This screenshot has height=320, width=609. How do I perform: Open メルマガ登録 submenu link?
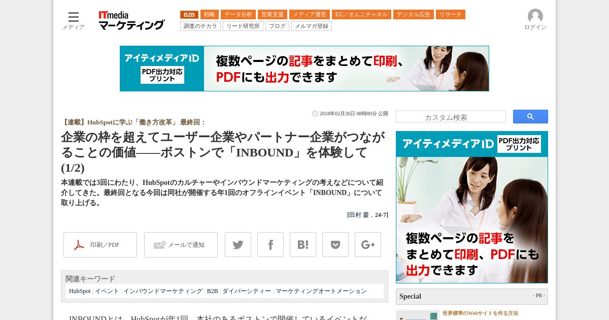(312, 26)
